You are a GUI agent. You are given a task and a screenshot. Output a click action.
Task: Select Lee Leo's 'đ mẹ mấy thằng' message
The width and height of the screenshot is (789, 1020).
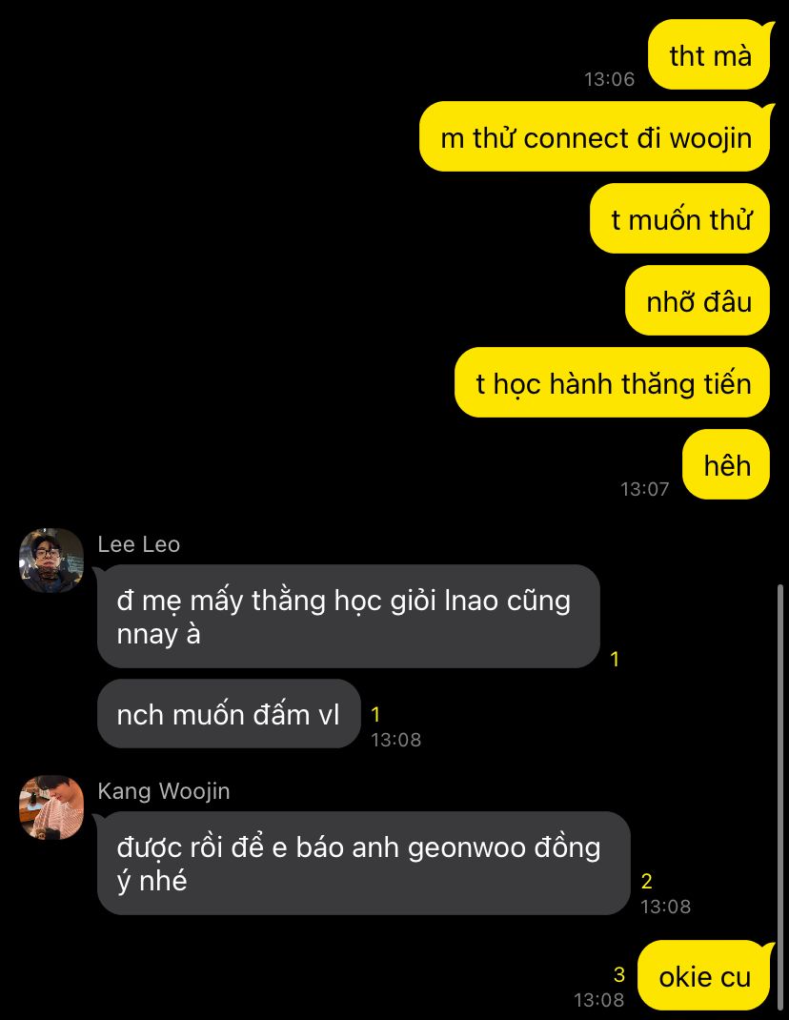(x=348, y=617)
